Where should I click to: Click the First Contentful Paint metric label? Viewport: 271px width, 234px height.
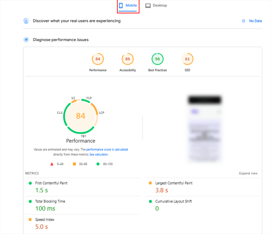(51, 183)
